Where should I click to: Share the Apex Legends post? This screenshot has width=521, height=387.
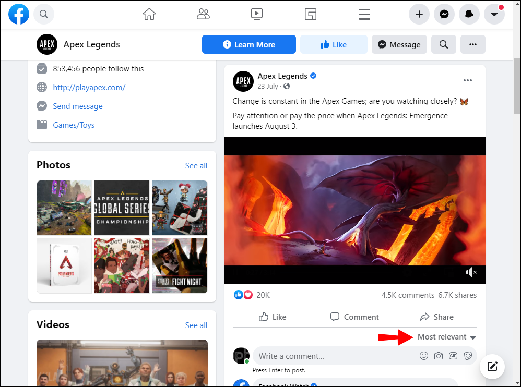[436, 317]
